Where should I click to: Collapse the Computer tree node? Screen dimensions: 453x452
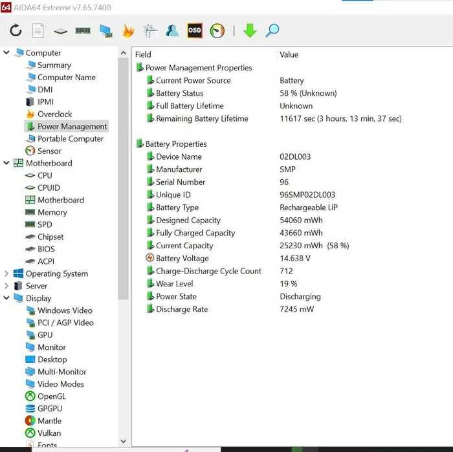6,52
